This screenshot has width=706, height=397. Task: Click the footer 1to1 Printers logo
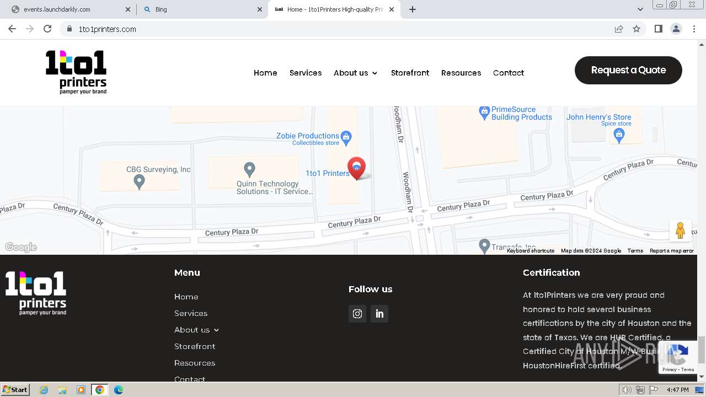(x=36, y=293)
